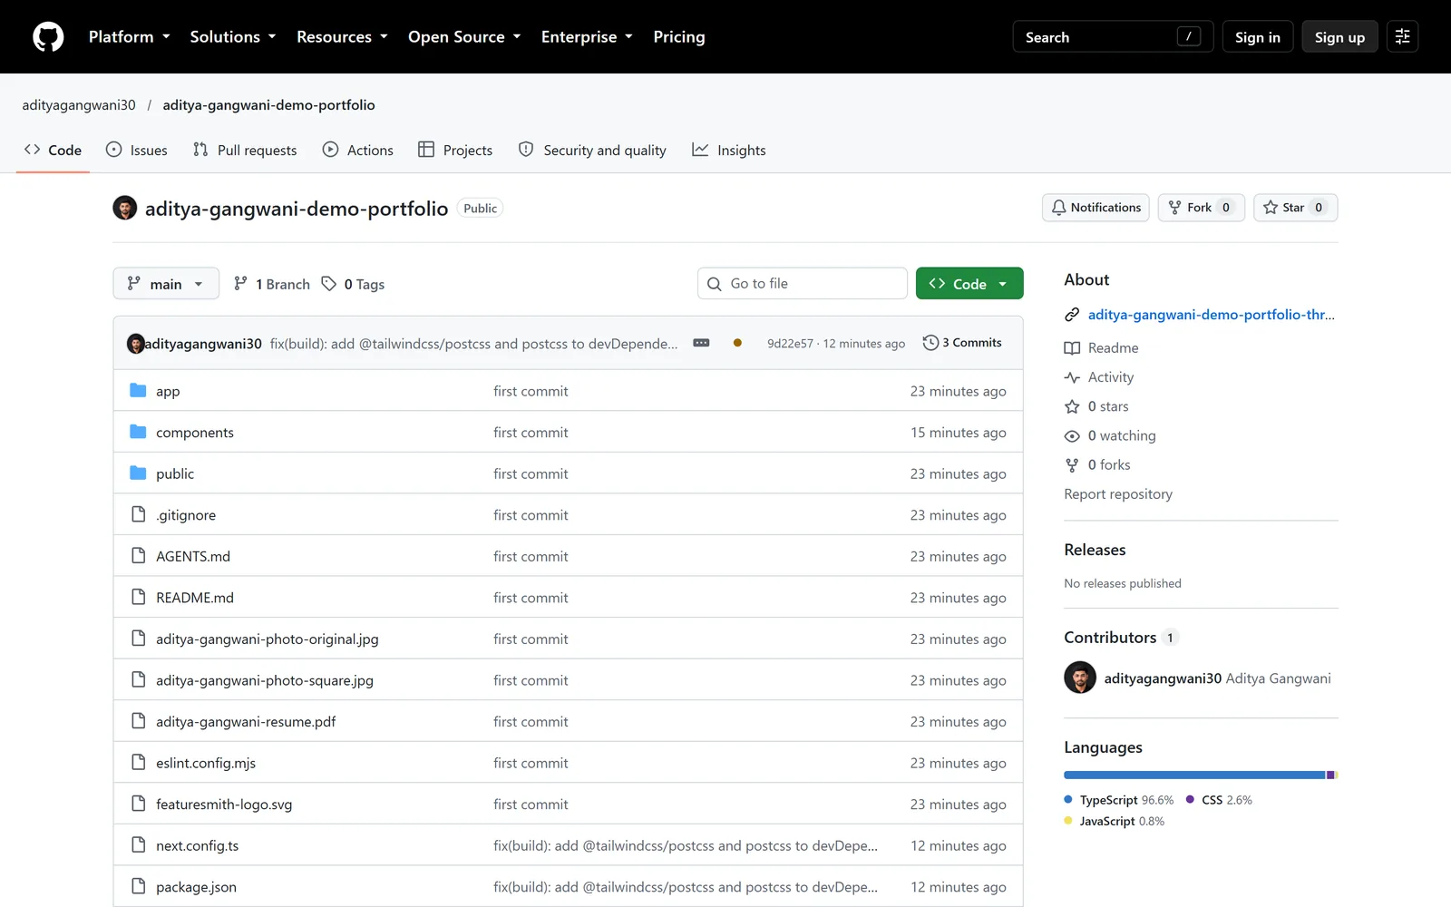Open the aditya-gangwani-resume.pdf file
The image size is (1451, 907).
pos(246,721)
